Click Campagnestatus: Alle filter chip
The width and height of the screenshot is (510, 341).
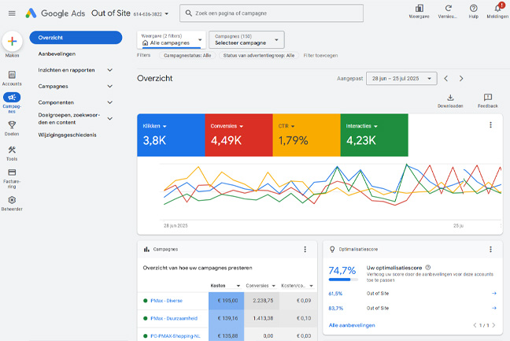187,56
